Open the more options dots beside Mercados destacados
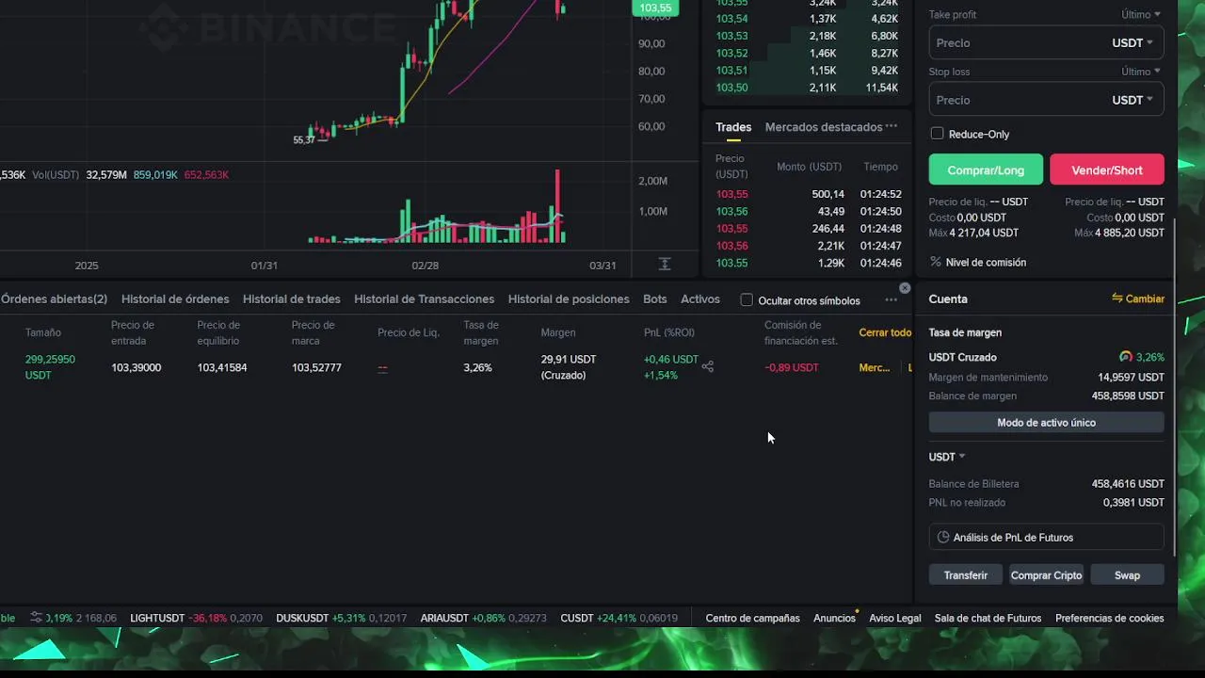This screenshot has height=678, width=1205. pyautogui.click(x=892, y=126)
